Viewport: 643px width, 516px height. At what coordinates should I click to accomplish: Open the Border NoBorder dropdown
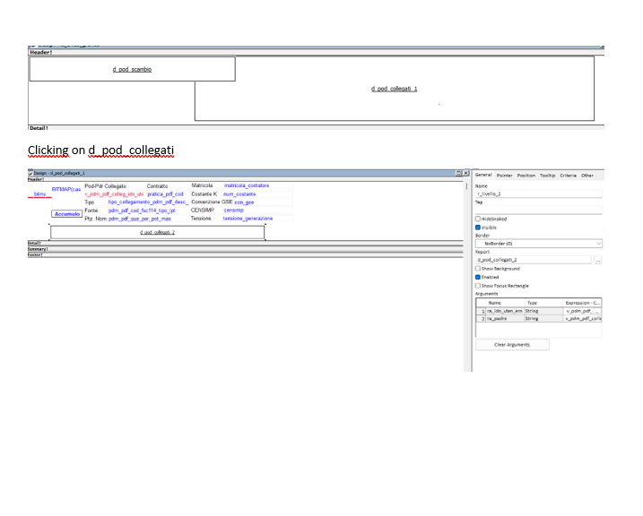tap(538, 243)
